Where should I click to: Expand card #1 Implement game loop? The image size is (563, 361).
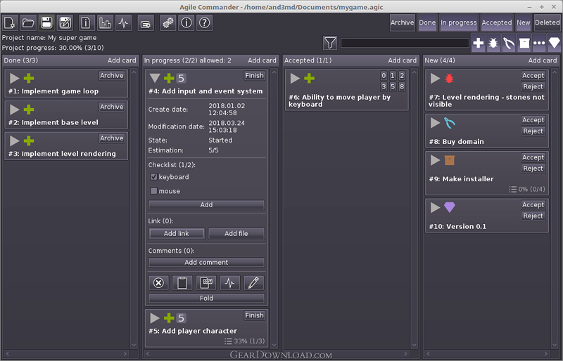[x=14, y=78]
